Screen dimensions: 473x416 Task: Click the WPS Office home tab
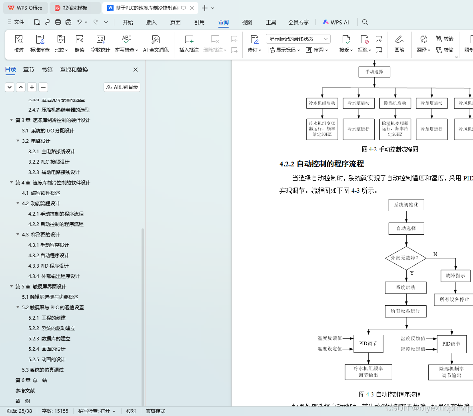tap(25, 8)
